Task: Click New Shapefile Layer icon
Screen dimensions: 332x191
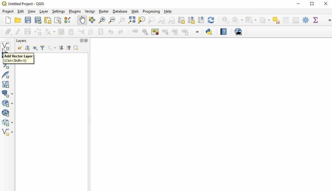Action: pyautogui.click(x=5, y=132)
